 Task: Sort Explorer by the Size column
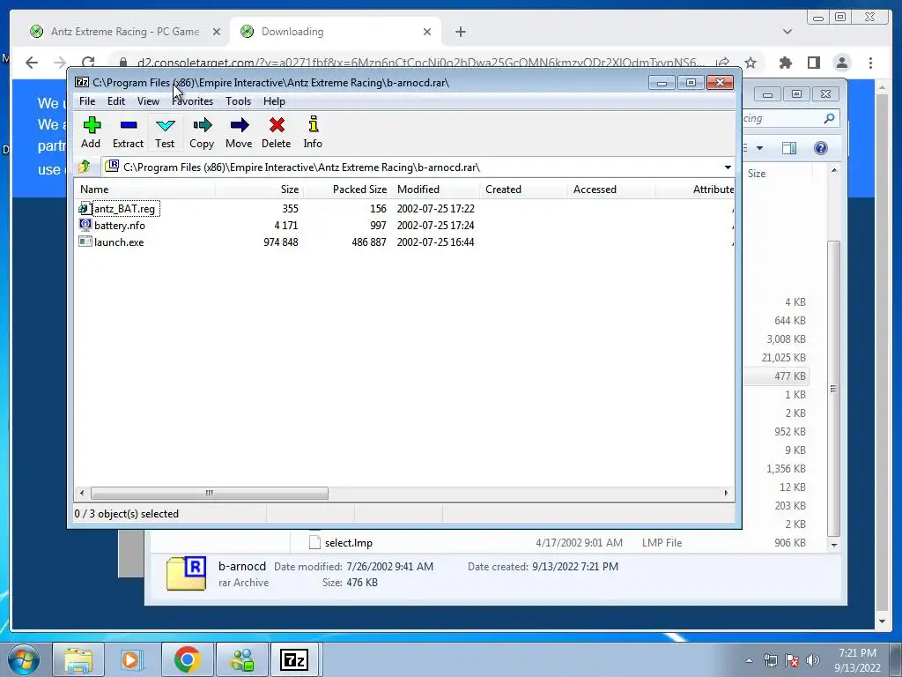point(757,174)
